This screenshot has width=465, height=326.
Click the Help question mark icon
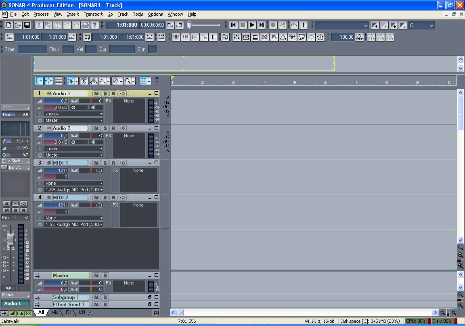[x=94, y=25]
